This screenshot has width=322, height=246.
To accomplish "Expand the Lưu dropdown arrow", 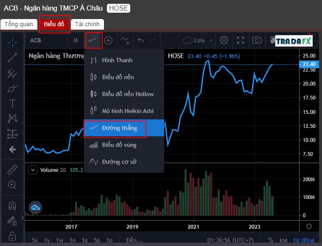I will pos(211,40).
